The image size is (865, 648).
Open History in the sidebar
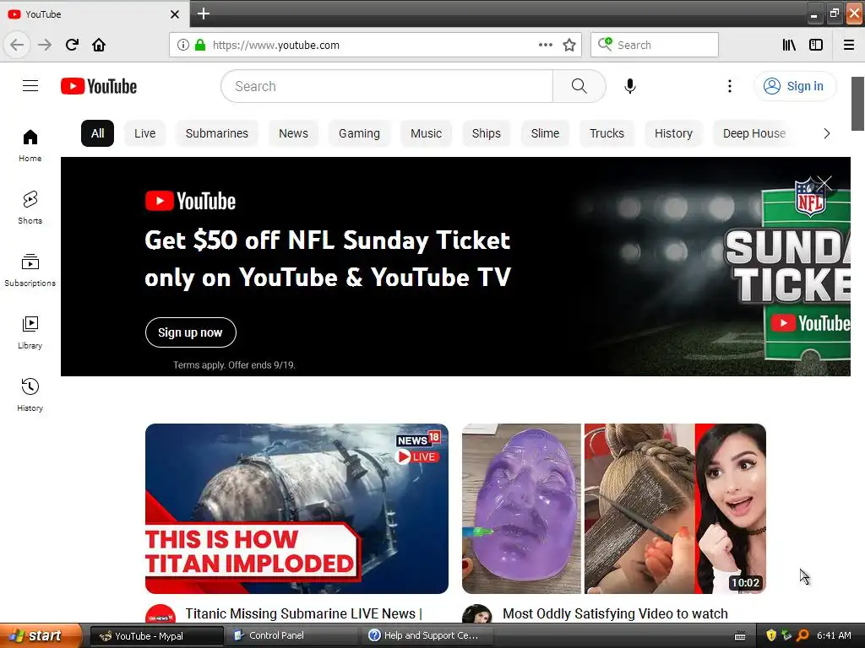click(x=30, y=395)
